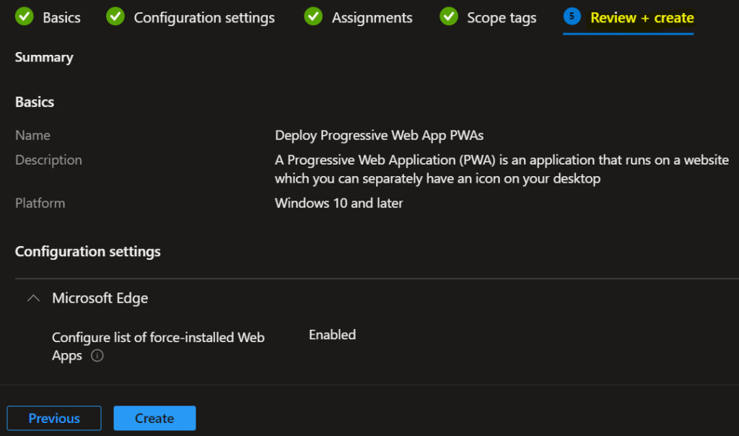Click the green checkmark beside Assignments
This screenshot has height=436, width=739.
click(x=313, y=17)
